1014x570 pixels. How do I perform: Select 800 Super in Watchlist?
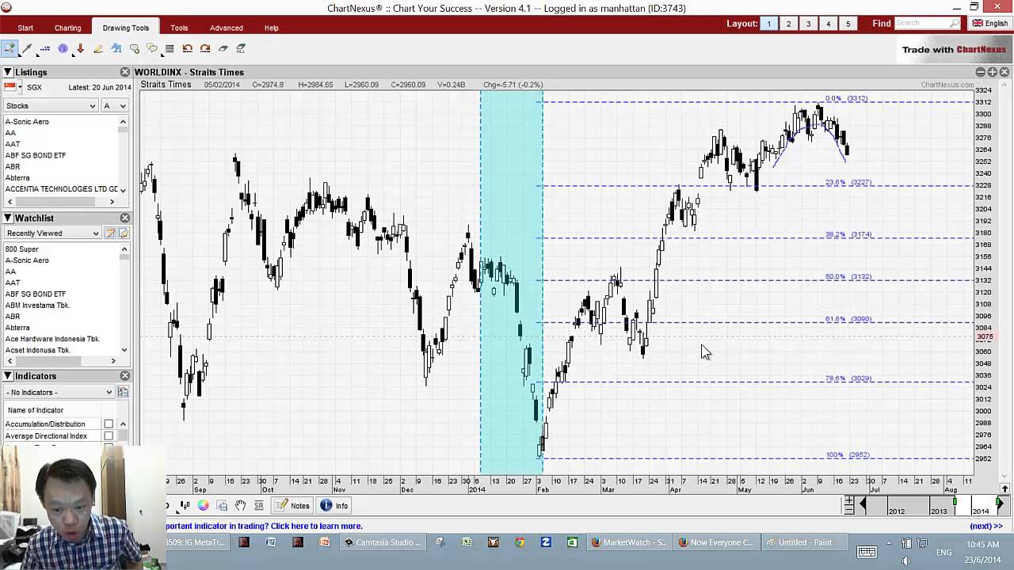(21, 249)
